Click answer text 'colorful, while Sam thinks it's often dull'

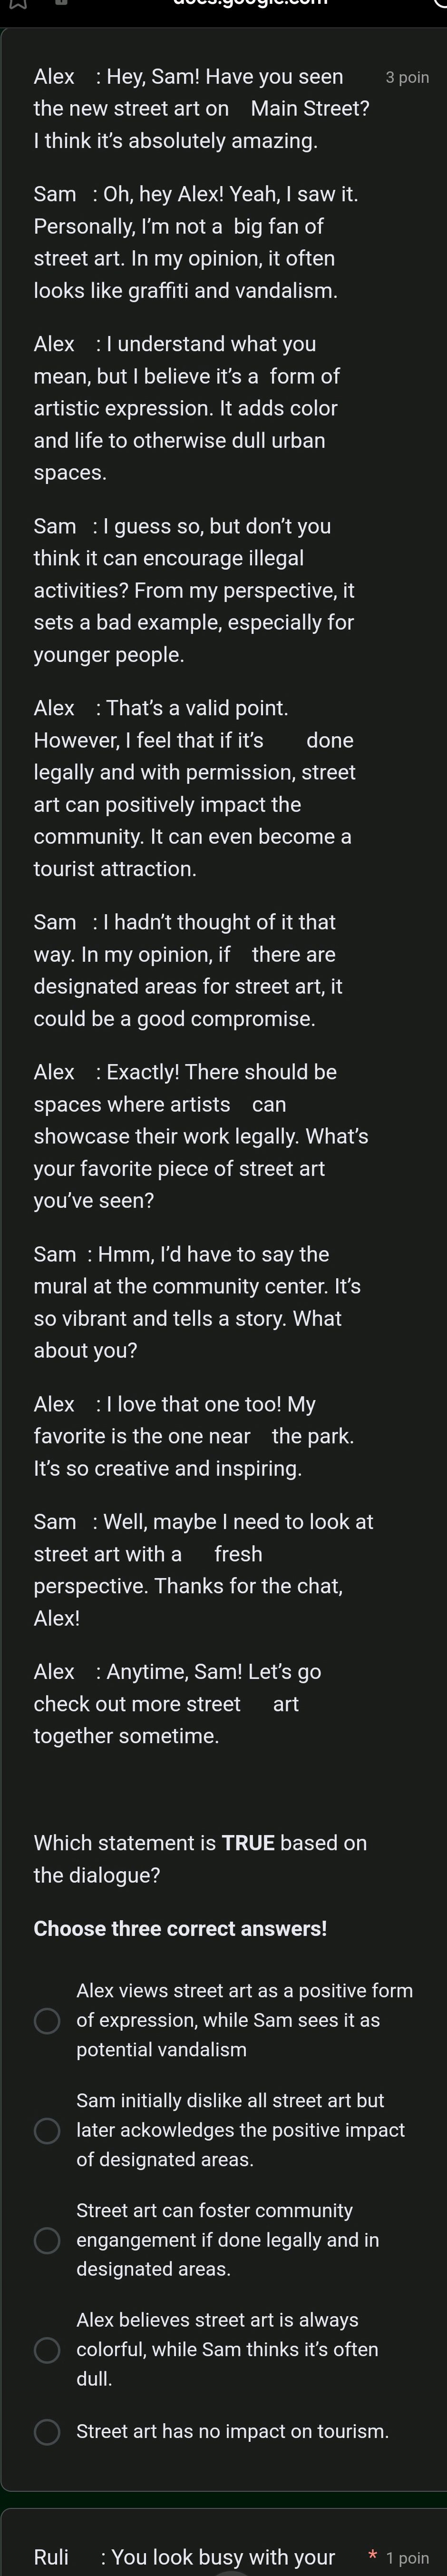pyautogui.click(x=227, y=2349)
